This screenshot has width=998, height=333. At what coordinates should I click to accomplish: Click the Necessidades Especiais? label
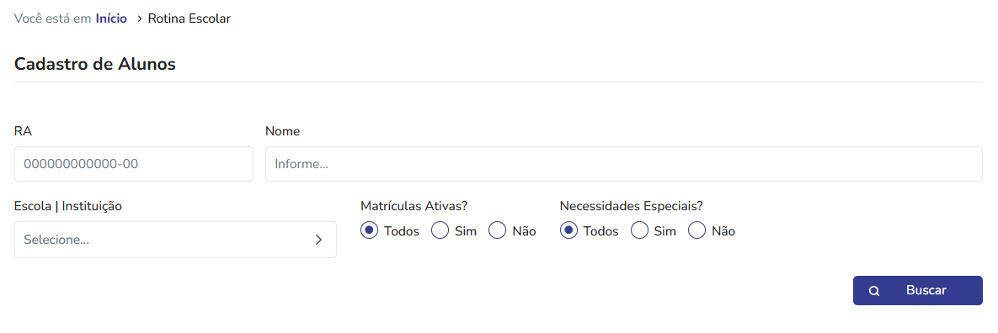coord(632,206)
